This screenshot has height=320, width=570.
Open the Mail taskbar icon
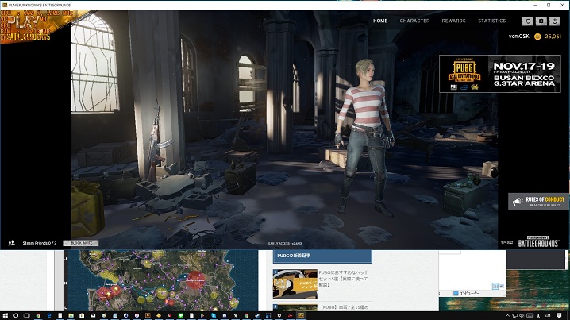point(93,316)
